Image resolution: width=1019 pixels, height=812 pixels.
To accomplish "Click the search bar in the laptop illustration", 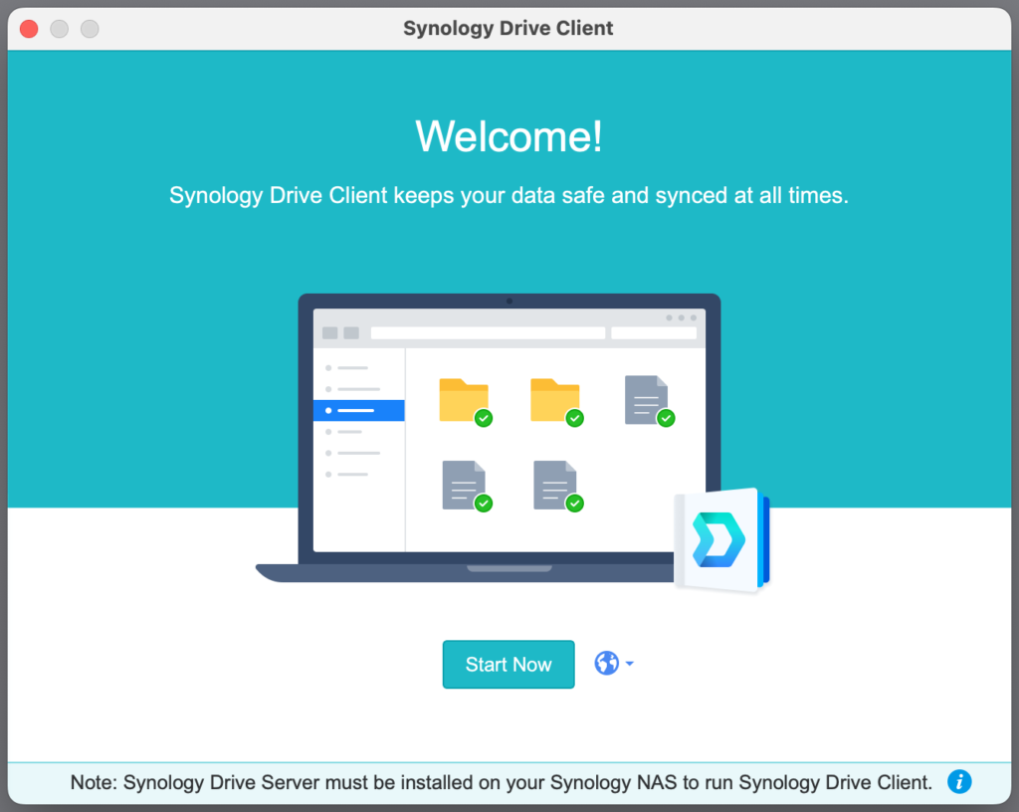I will coord(488,331).
